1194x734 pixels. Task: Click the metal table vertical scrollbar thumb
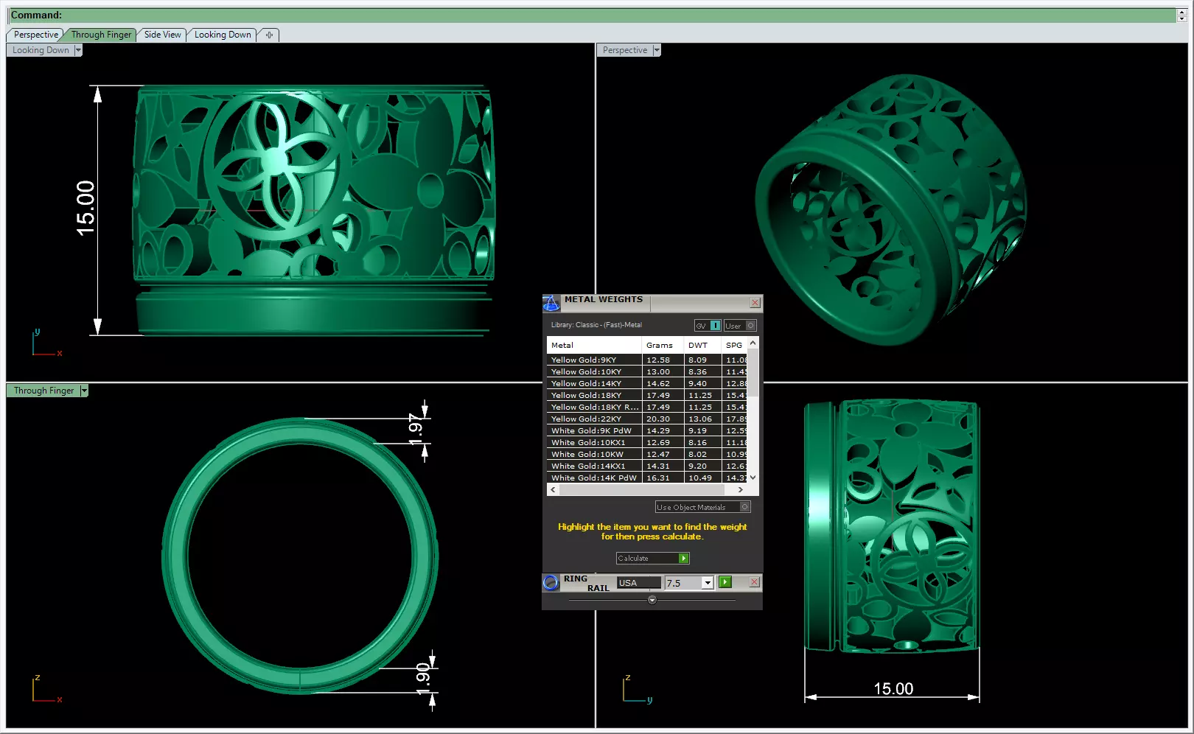[x=753, y=372]
